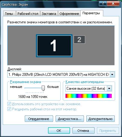
Task: Click the help question mark button
Action: pos(103,3)
